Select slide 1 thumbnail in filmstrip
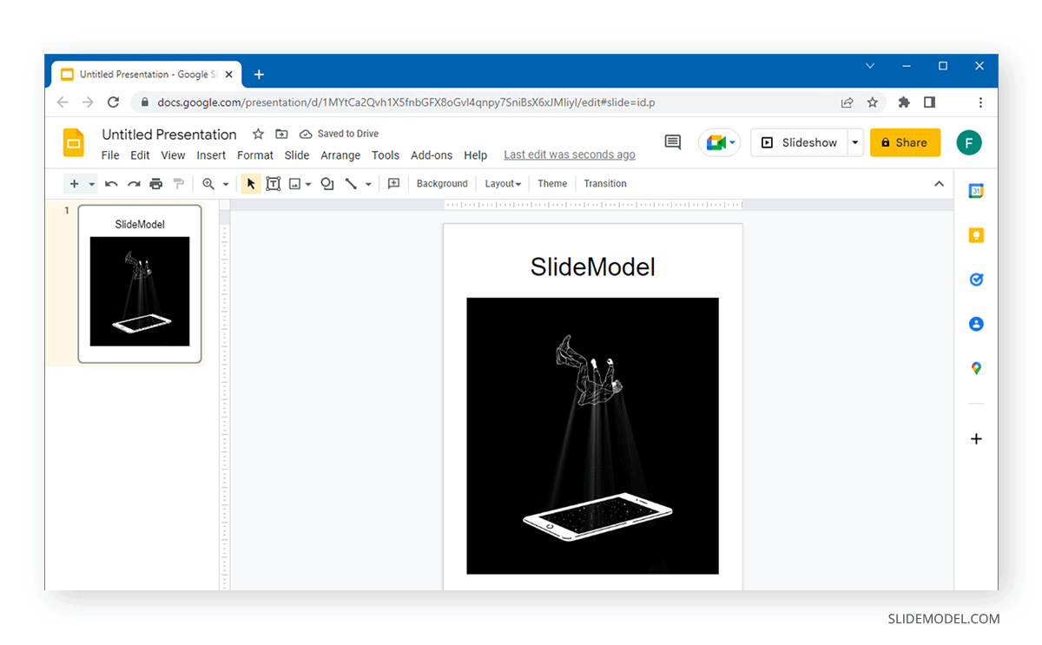This screenshot has height=645, width=1042. point(140,284)
